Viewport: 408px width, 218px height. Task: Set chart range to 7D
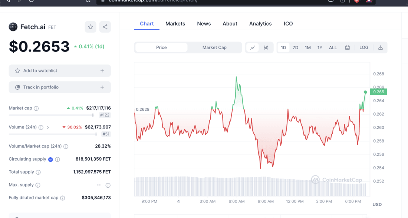point(295,47)
